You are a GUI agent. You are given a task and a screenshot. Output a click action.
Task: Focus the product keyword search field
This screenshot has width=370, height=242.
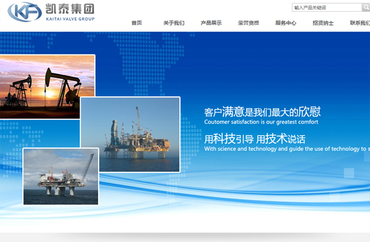click(x=327, y=7)
